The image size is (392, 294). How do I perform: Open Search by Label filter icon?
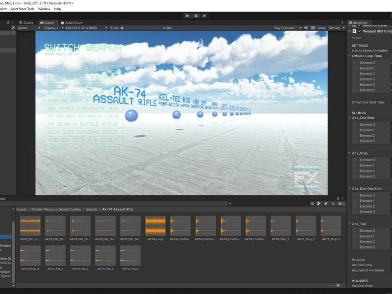[x=326, y=204]
